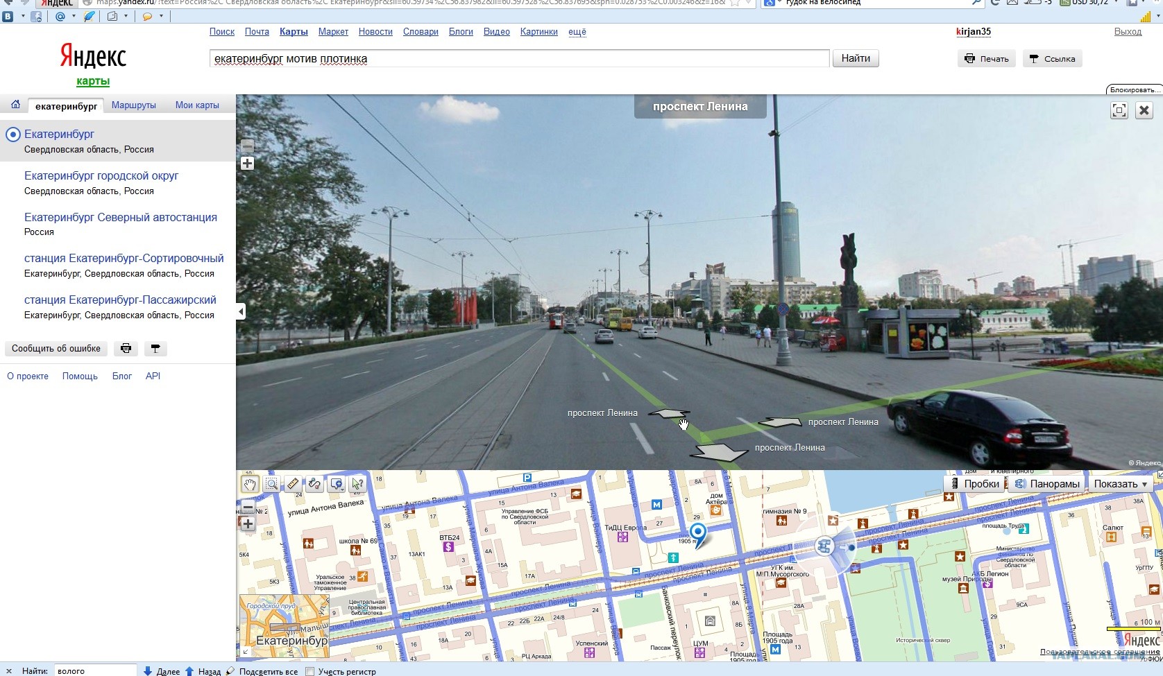This screenshot has height=676, width=1163.
Task: Collapse the left search results panel
Action: [x=241, y=311]
